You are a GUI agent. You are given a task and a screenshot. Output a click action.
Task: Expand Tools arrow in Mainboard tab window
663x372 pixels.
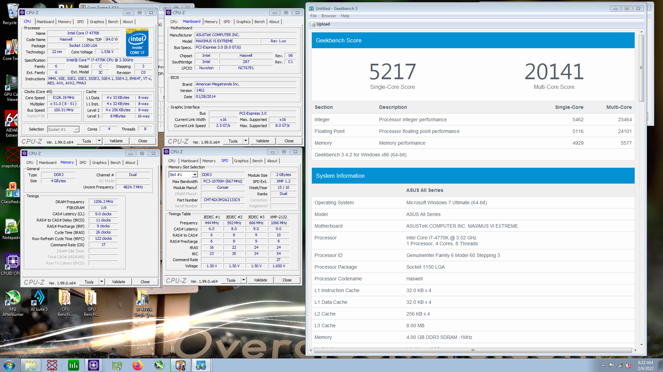(246, 141)
